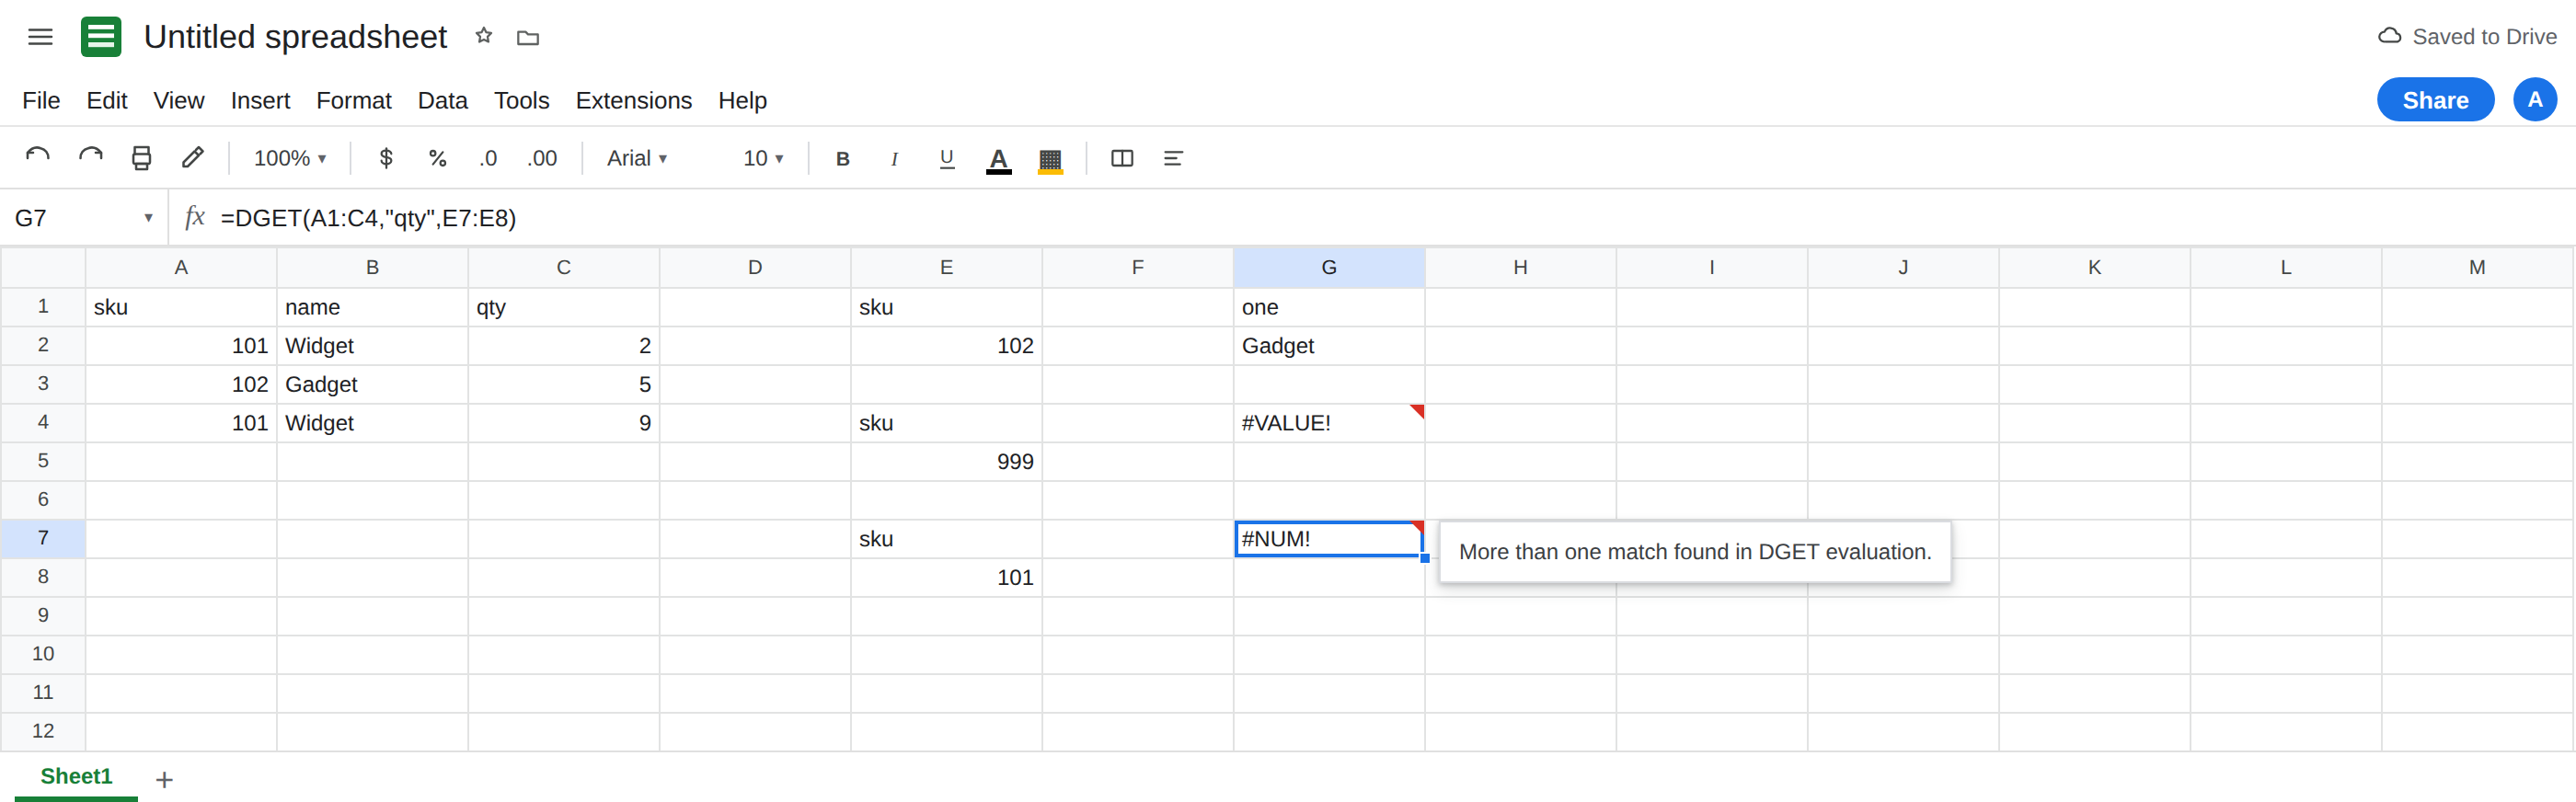Open the main hamburger menu
The width and height of the screenshot is (2576, 802).
click(40, 37)
